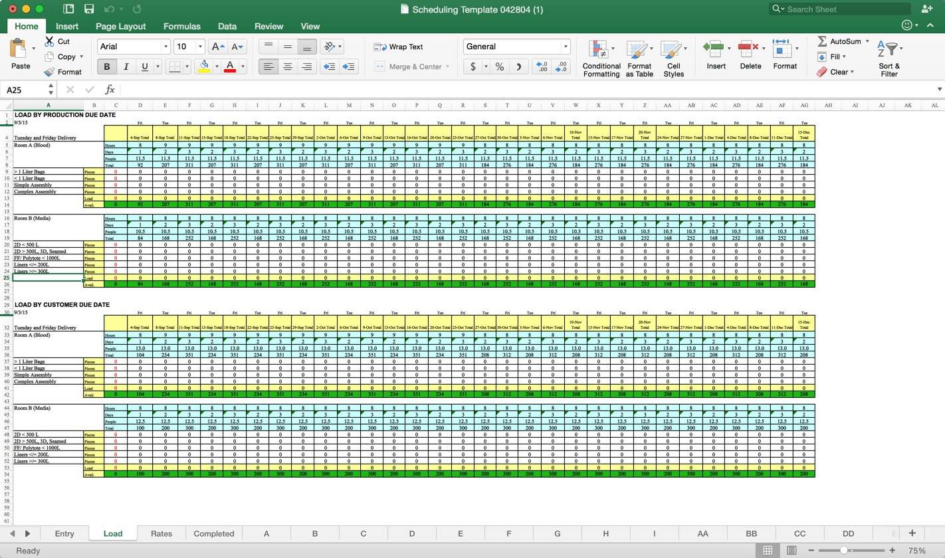Switch to the Formulas ribbon tab
The width and height of the screenshot is (945, 558).
(181, 27)
